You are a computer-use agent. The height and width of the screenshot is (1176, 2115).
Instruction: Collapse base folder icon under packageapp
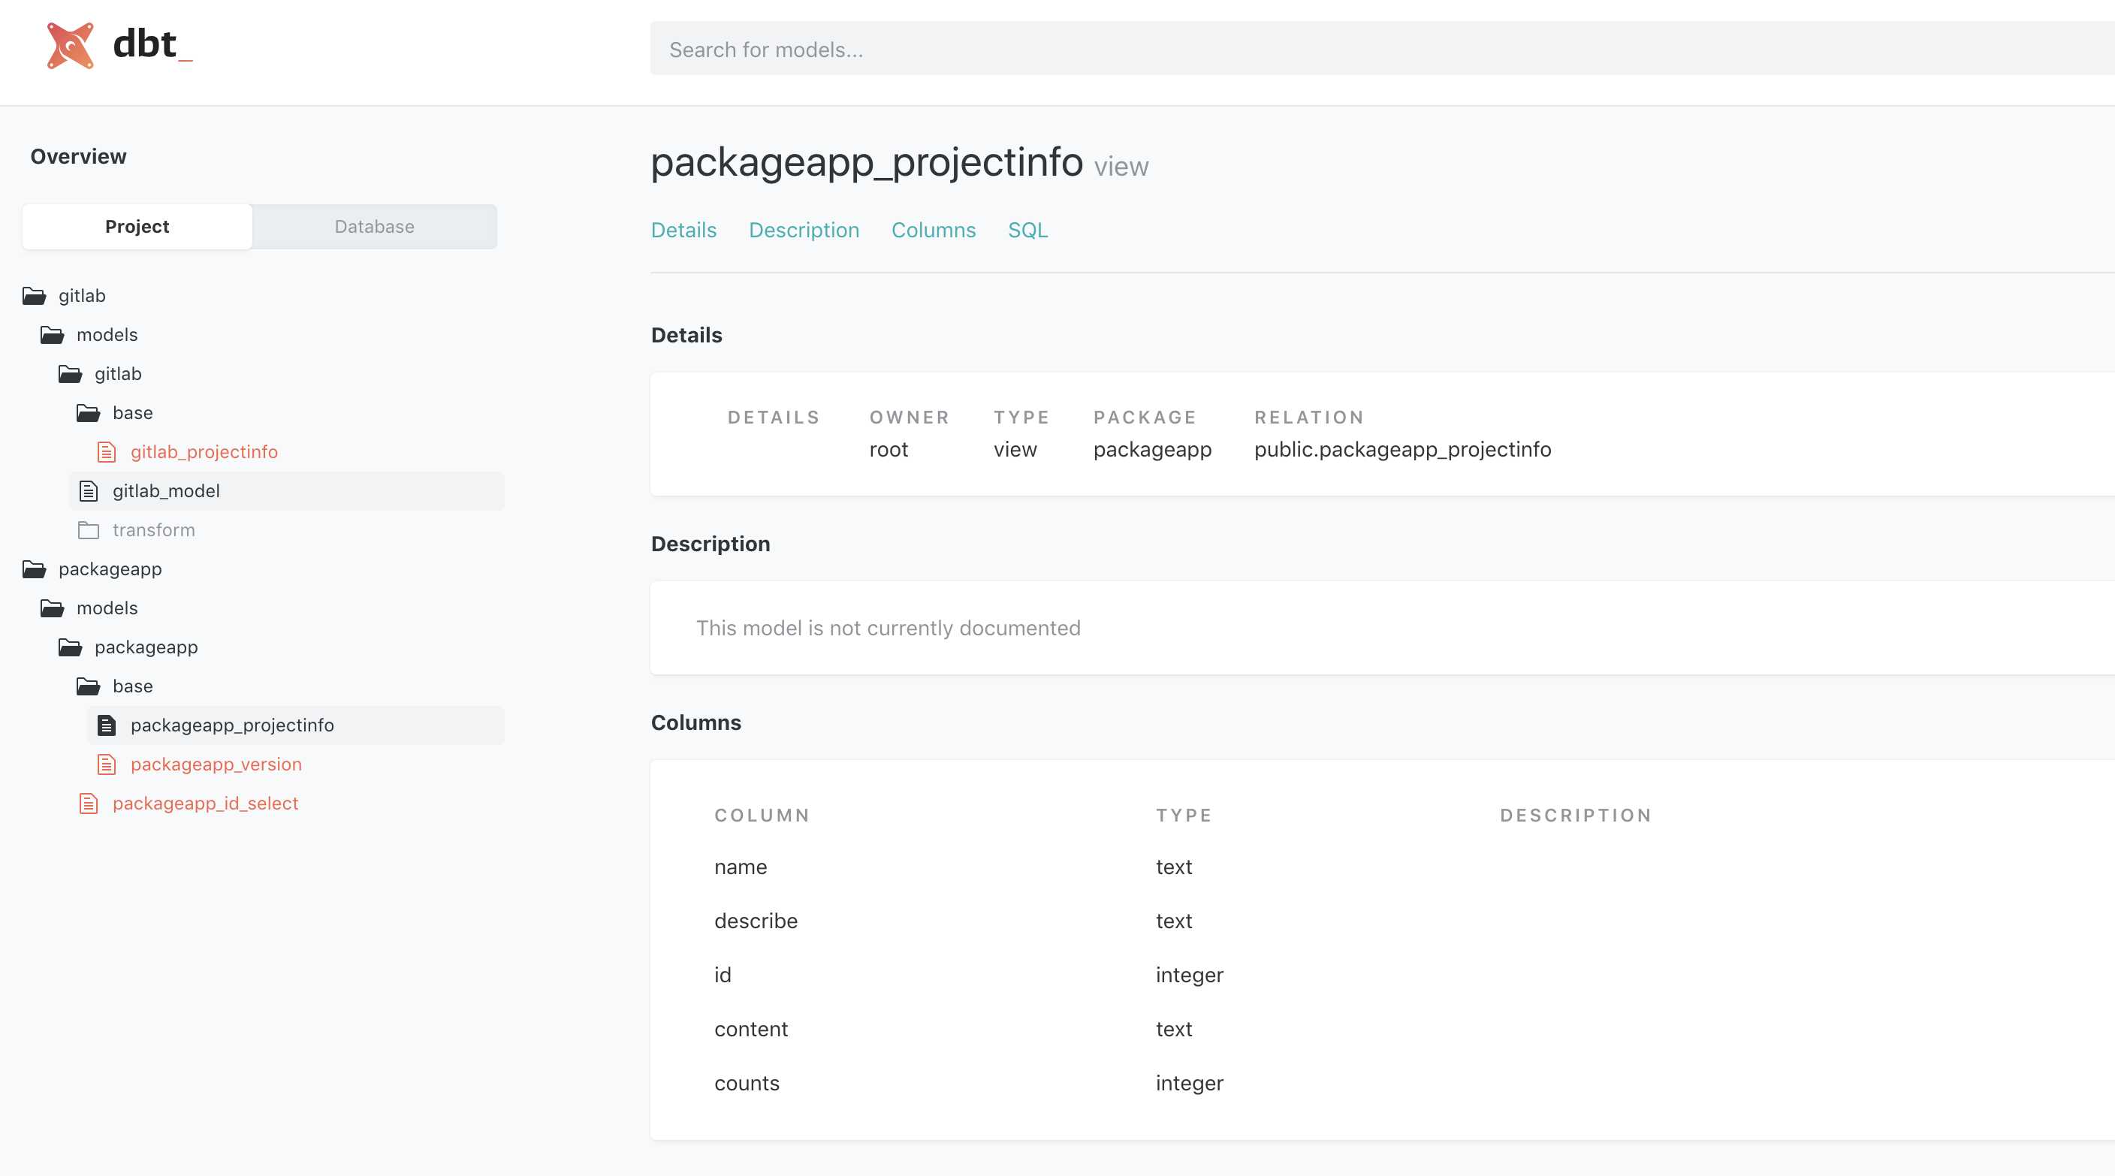88,686
